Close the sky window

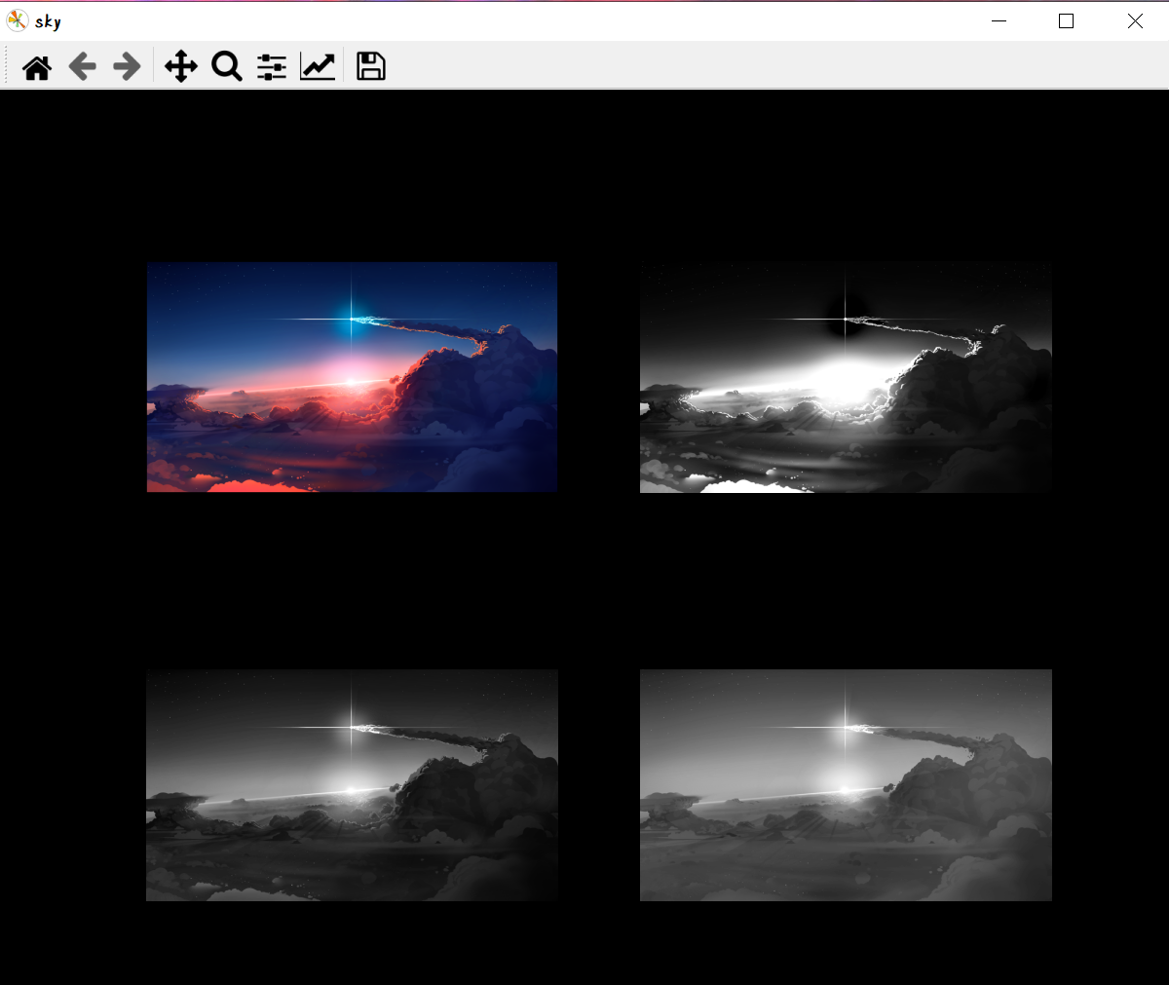click(1135, 20)
